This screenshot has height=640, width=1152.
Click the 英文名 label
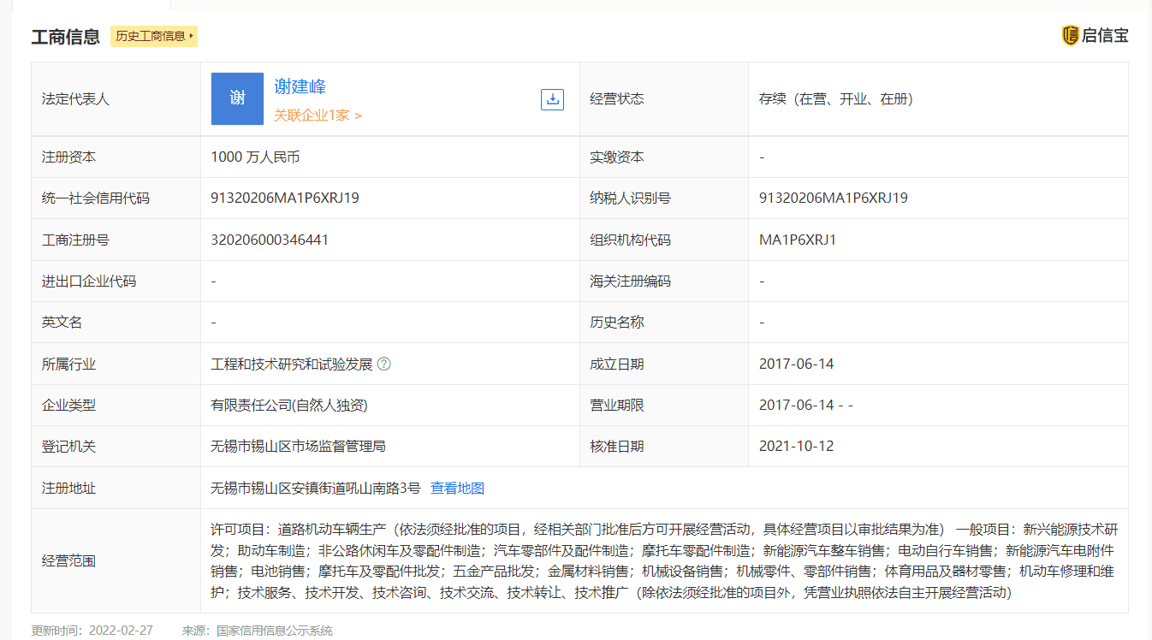point(62,322)
